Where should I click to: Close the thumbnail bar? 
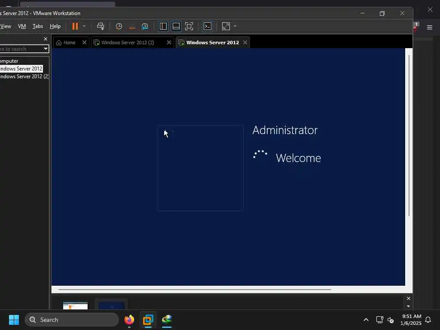pyautogui.click(x=409, y=298)
